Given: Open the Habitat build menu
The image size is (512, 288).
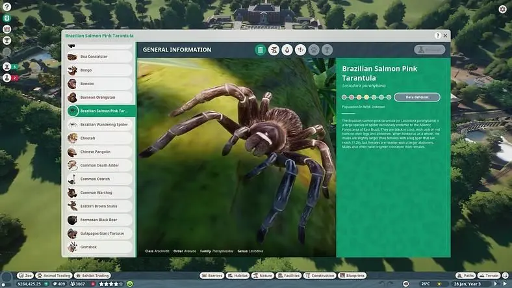Looking at the screenshot, I should coord(237,276).
